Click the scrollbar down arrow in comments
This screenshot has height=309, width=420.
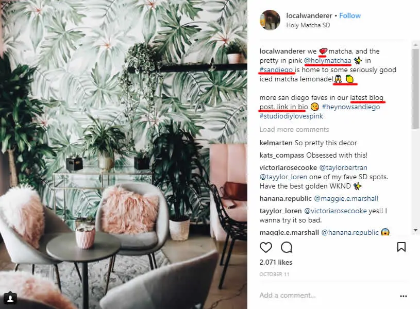(x=415, y=230)
